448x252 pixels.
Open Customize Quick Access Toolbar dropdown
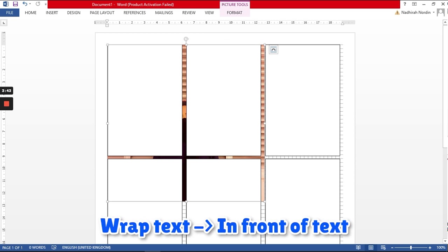click(x=45, y=4)
